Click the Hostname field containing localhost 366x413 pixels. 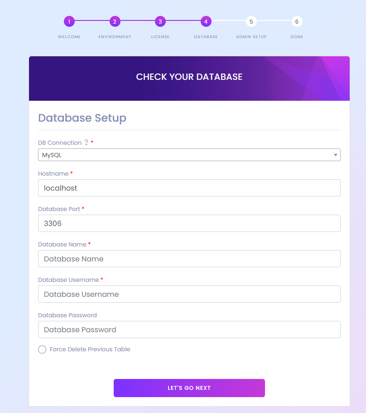[189, 188]
